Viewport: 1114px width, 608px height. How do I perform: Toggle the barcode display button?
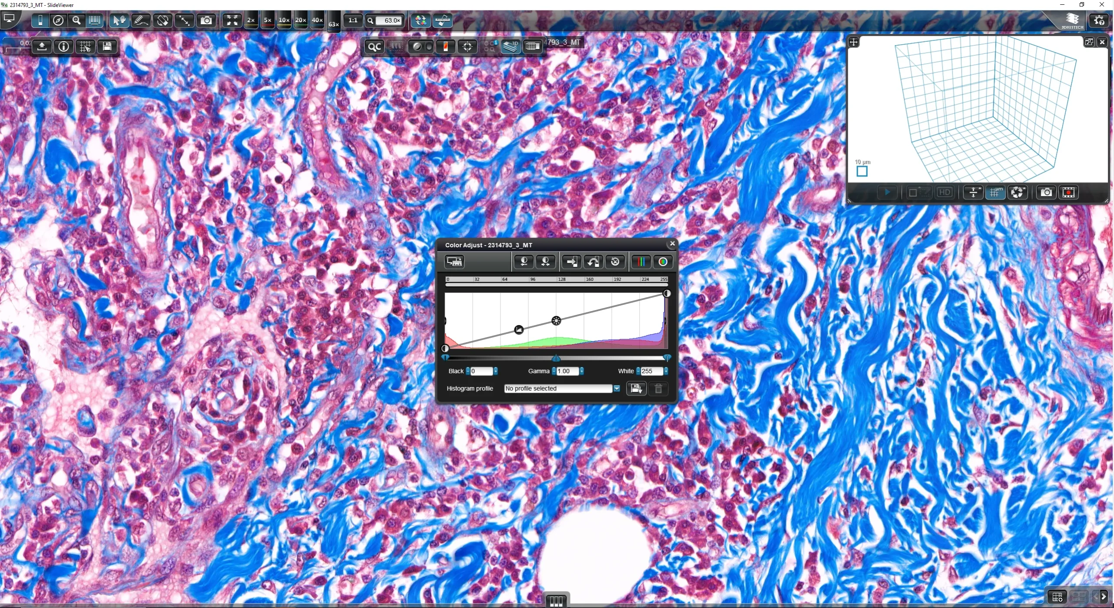point(94,20)
